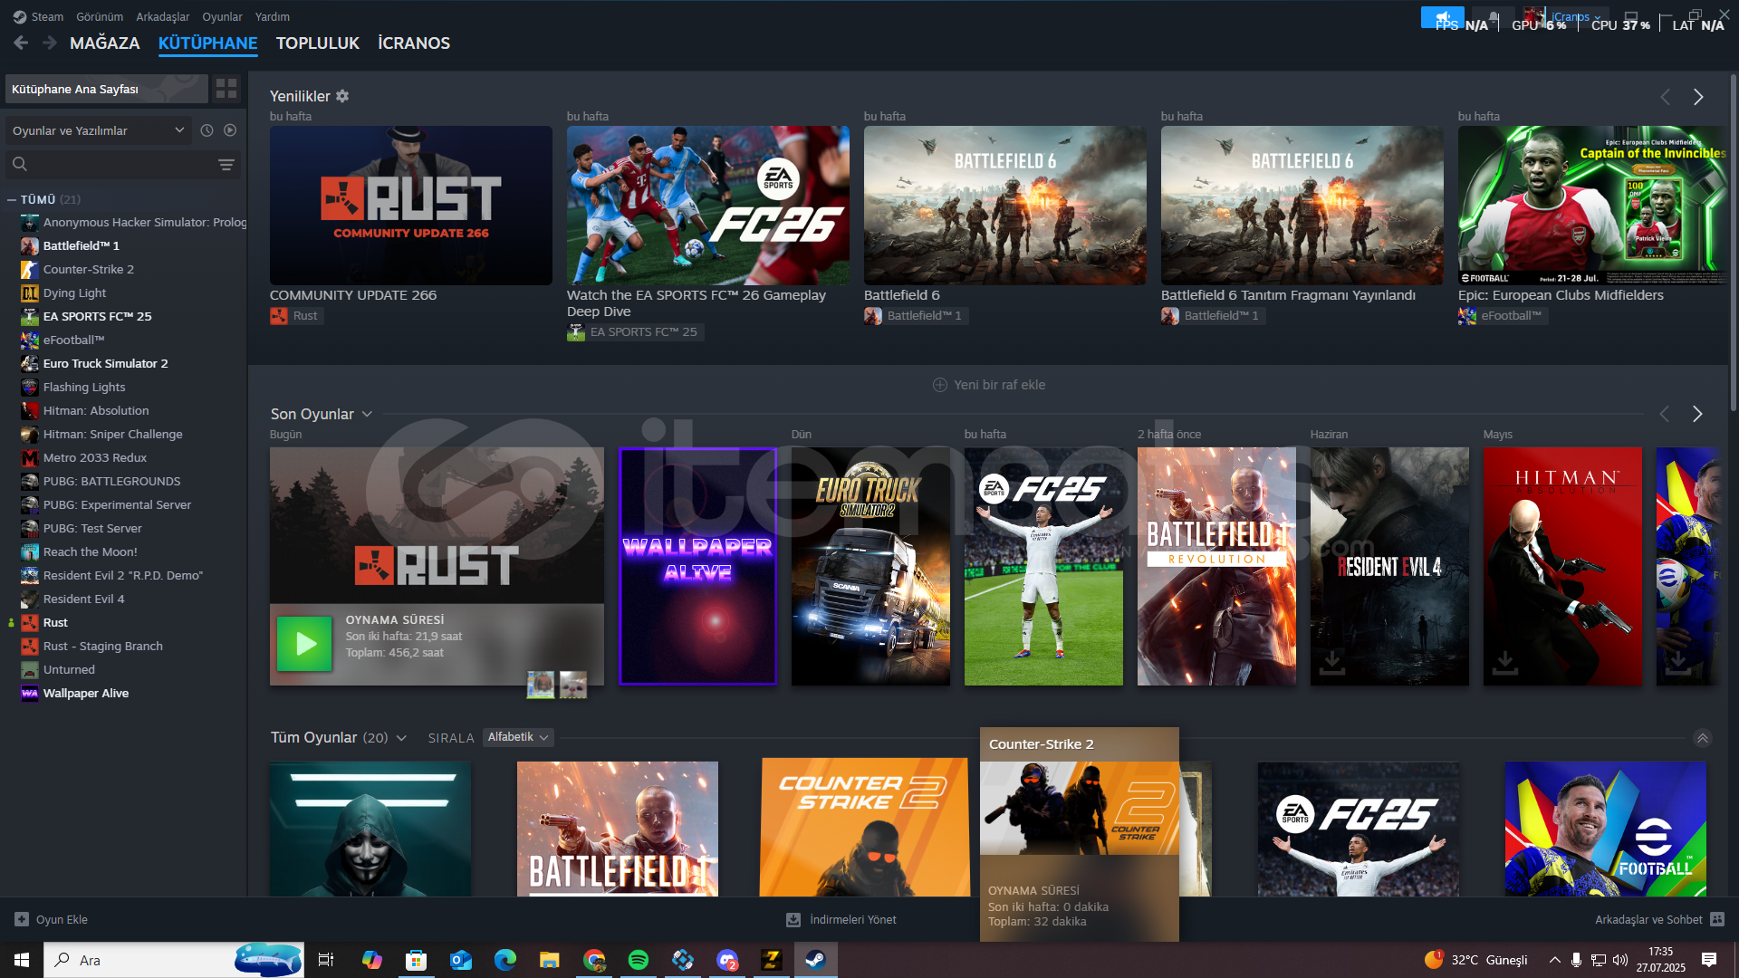Toggle ready-to-play filter icon
The width and height of the screenshot is (1739, 978).
(x=230, y=130)
